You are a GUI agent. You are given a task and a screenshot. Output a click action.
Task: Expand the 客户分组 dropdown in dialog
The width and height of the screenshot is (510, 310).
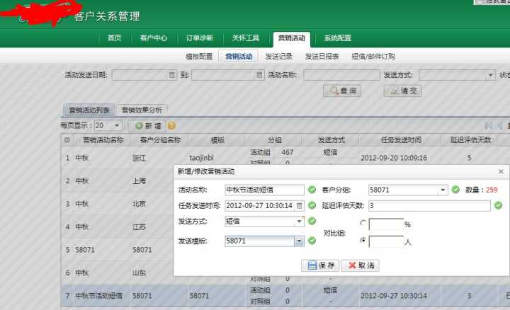tap(443, 190)
